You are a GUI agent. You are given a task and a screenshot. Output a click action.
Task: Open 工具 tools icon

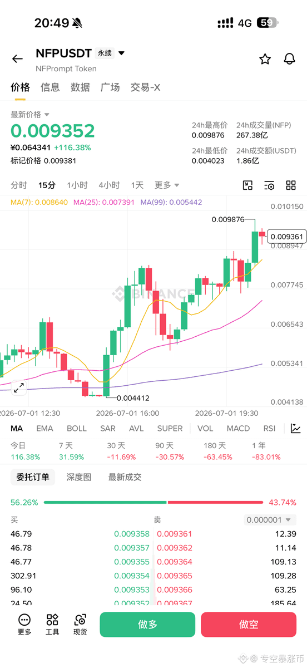[x=52, y=625]
